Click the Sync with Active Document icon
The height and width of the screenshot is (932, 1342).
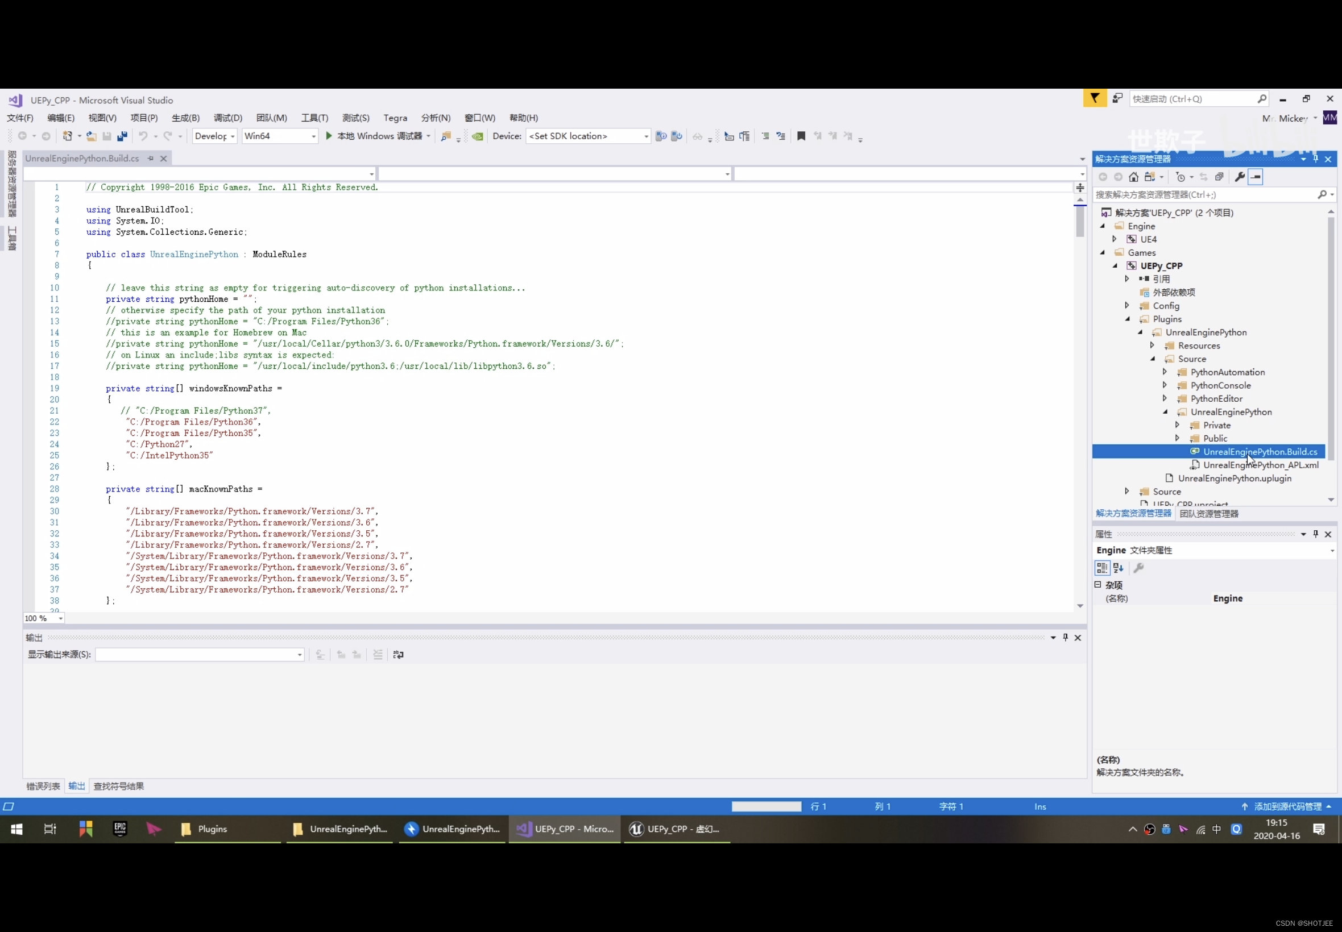point(1203,177)
